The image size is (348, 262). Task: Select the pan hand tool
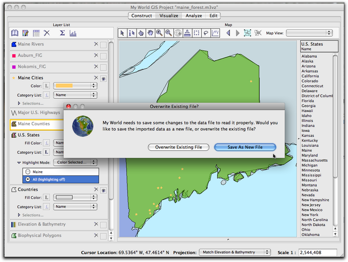tap(150, 33)
